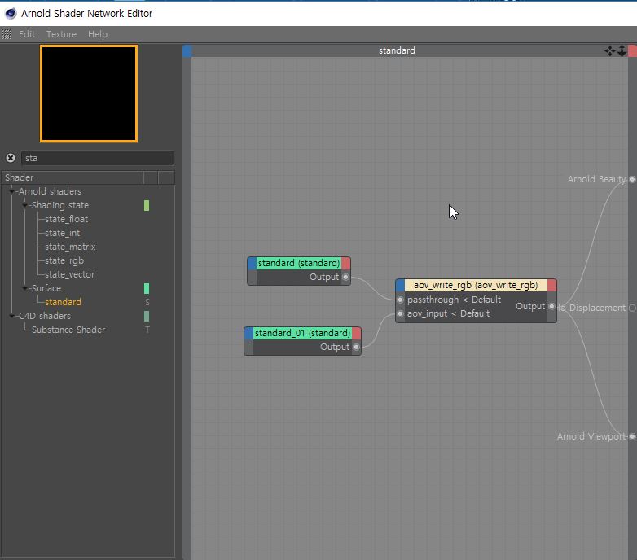
Task: Click the green swatch beside Surface
Action: click(147, 288)
